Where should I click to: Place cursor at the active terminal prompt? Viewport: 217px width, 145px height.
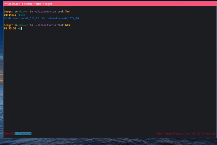coord(21,28)
